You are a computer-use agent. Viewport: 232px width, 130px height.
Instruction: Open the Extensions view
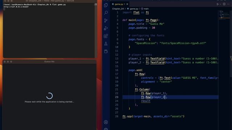pyautogui.click(x=106, y=36)
